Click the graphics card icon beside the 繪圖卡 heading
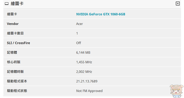The height and width of the screenshot is (98, 184). [x=7, y=4]
